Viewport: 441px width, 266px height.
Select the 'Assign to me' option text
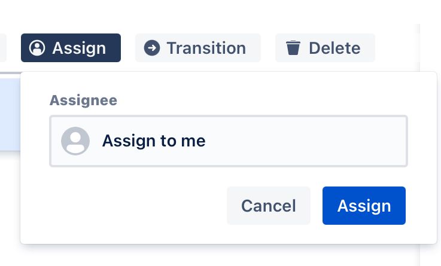coord(154,140)
